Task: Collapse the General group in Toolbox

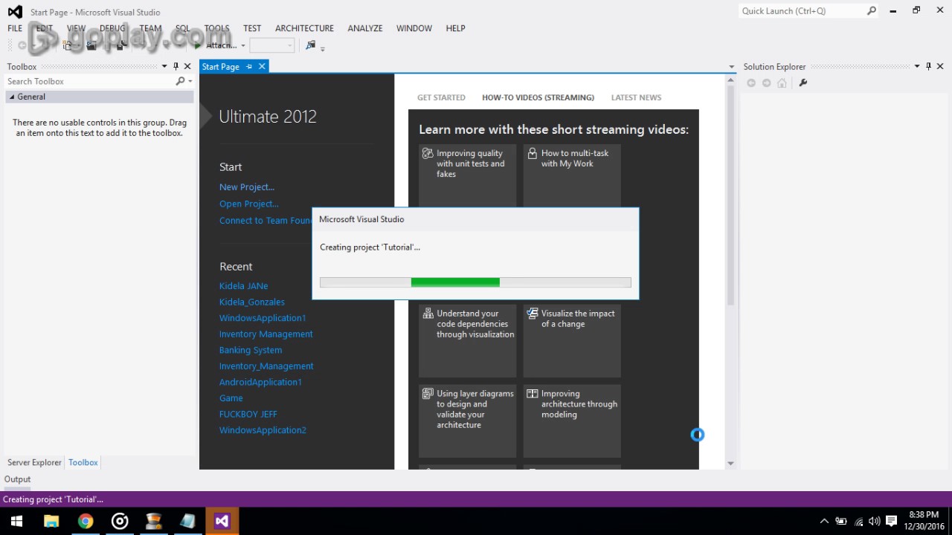Action: click(12, 97)
